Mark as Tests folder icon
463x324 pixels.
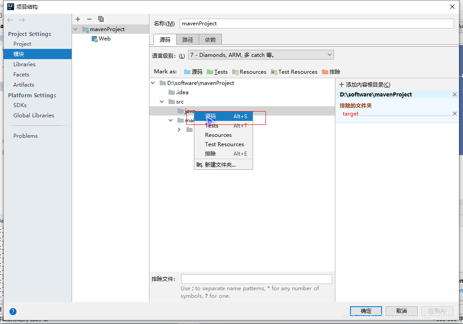click(210, 72)
